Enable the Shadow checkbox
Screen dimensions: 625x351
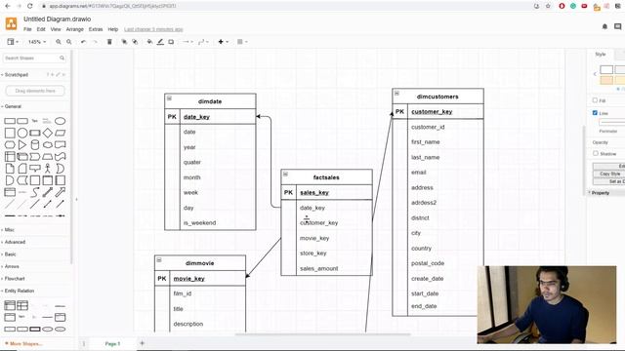point(596,153)
